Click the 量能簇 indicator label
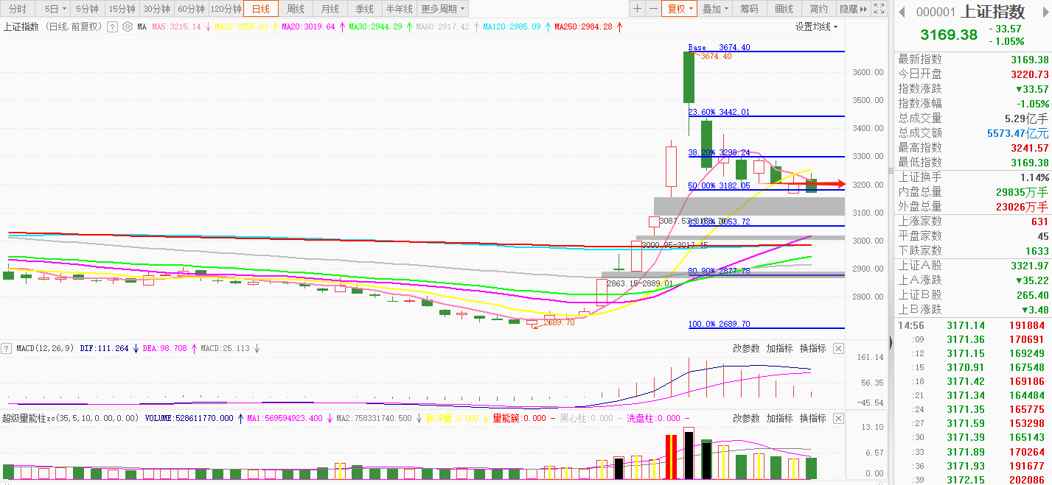 [x=519, y=418]
